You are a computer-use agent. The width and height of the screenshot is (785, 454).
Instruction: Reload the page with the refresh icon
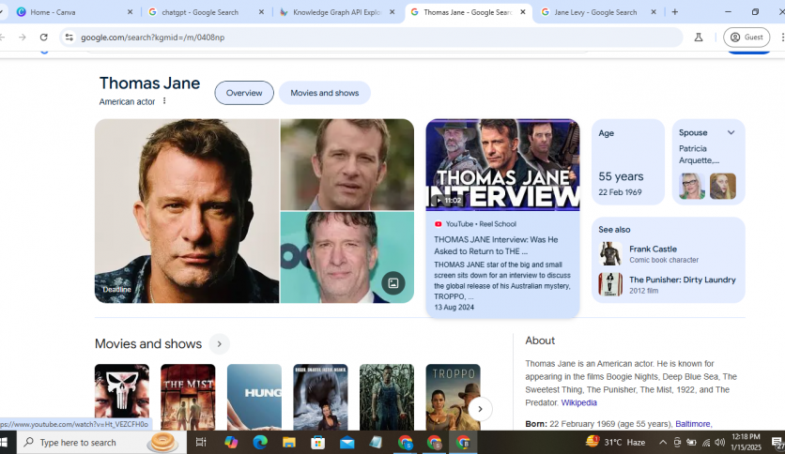click(43, 37)
